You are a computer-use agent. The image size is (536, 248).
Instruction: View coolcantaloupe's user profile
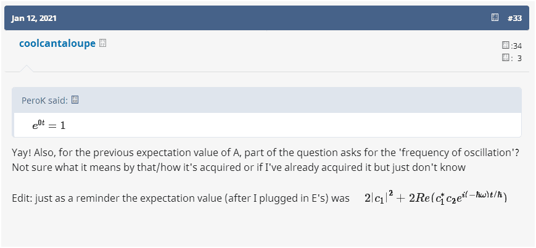click(x=57, y=44)
